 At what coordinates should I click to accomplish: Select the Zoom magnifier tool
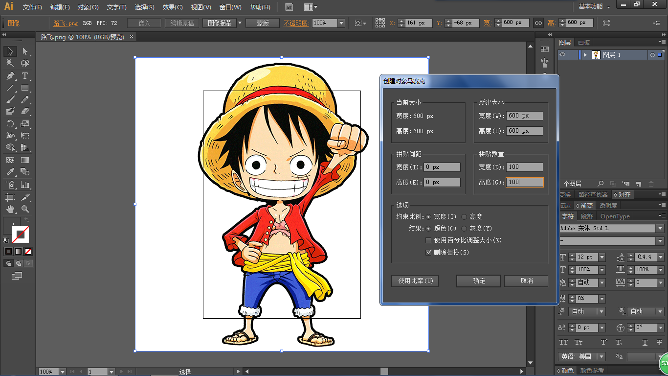click(25, 209)
